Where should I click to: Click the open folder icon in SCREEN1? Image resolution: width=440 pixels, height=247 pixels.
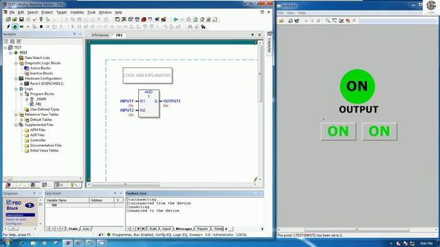(x=281, y=21)
